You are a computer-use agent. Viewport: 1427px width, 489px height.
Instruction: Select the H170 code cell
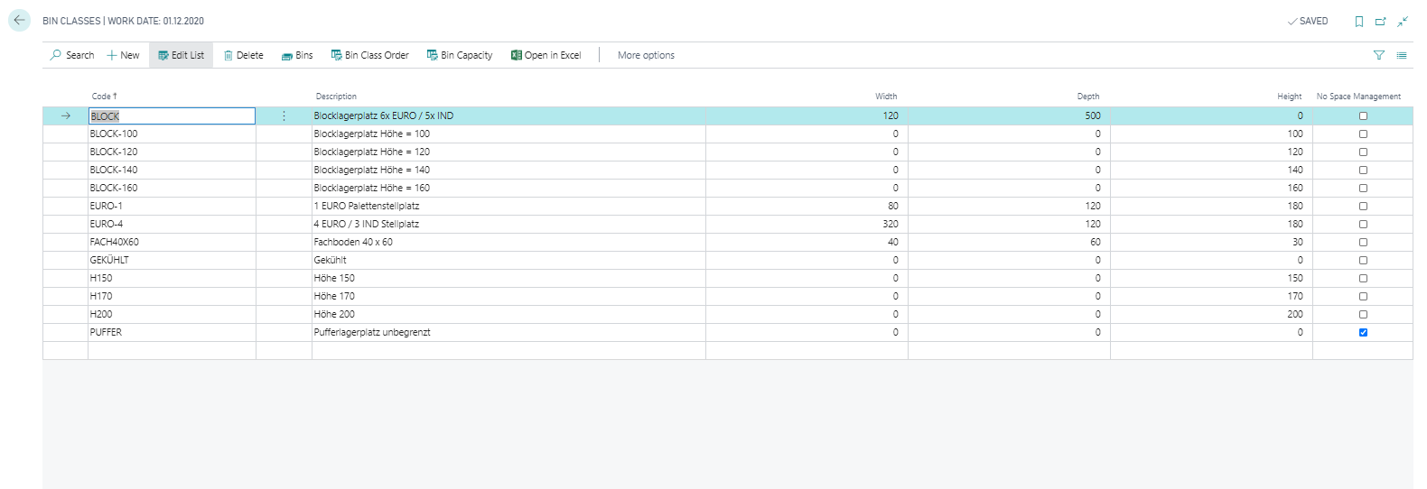point(172,296)
